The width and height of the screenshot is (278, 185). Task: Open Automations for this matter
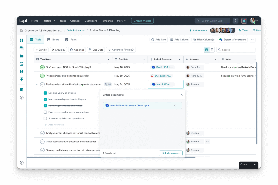[198, 30]
